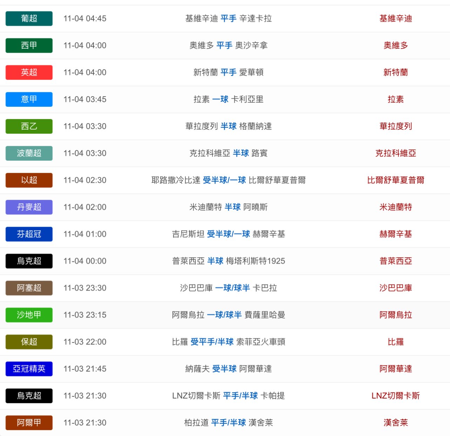Image resolution: width=450 pixels, height=436 pixels.
Task: Click the red 英超 league badge
Action: pyautogui.click(x=29, y=72)
